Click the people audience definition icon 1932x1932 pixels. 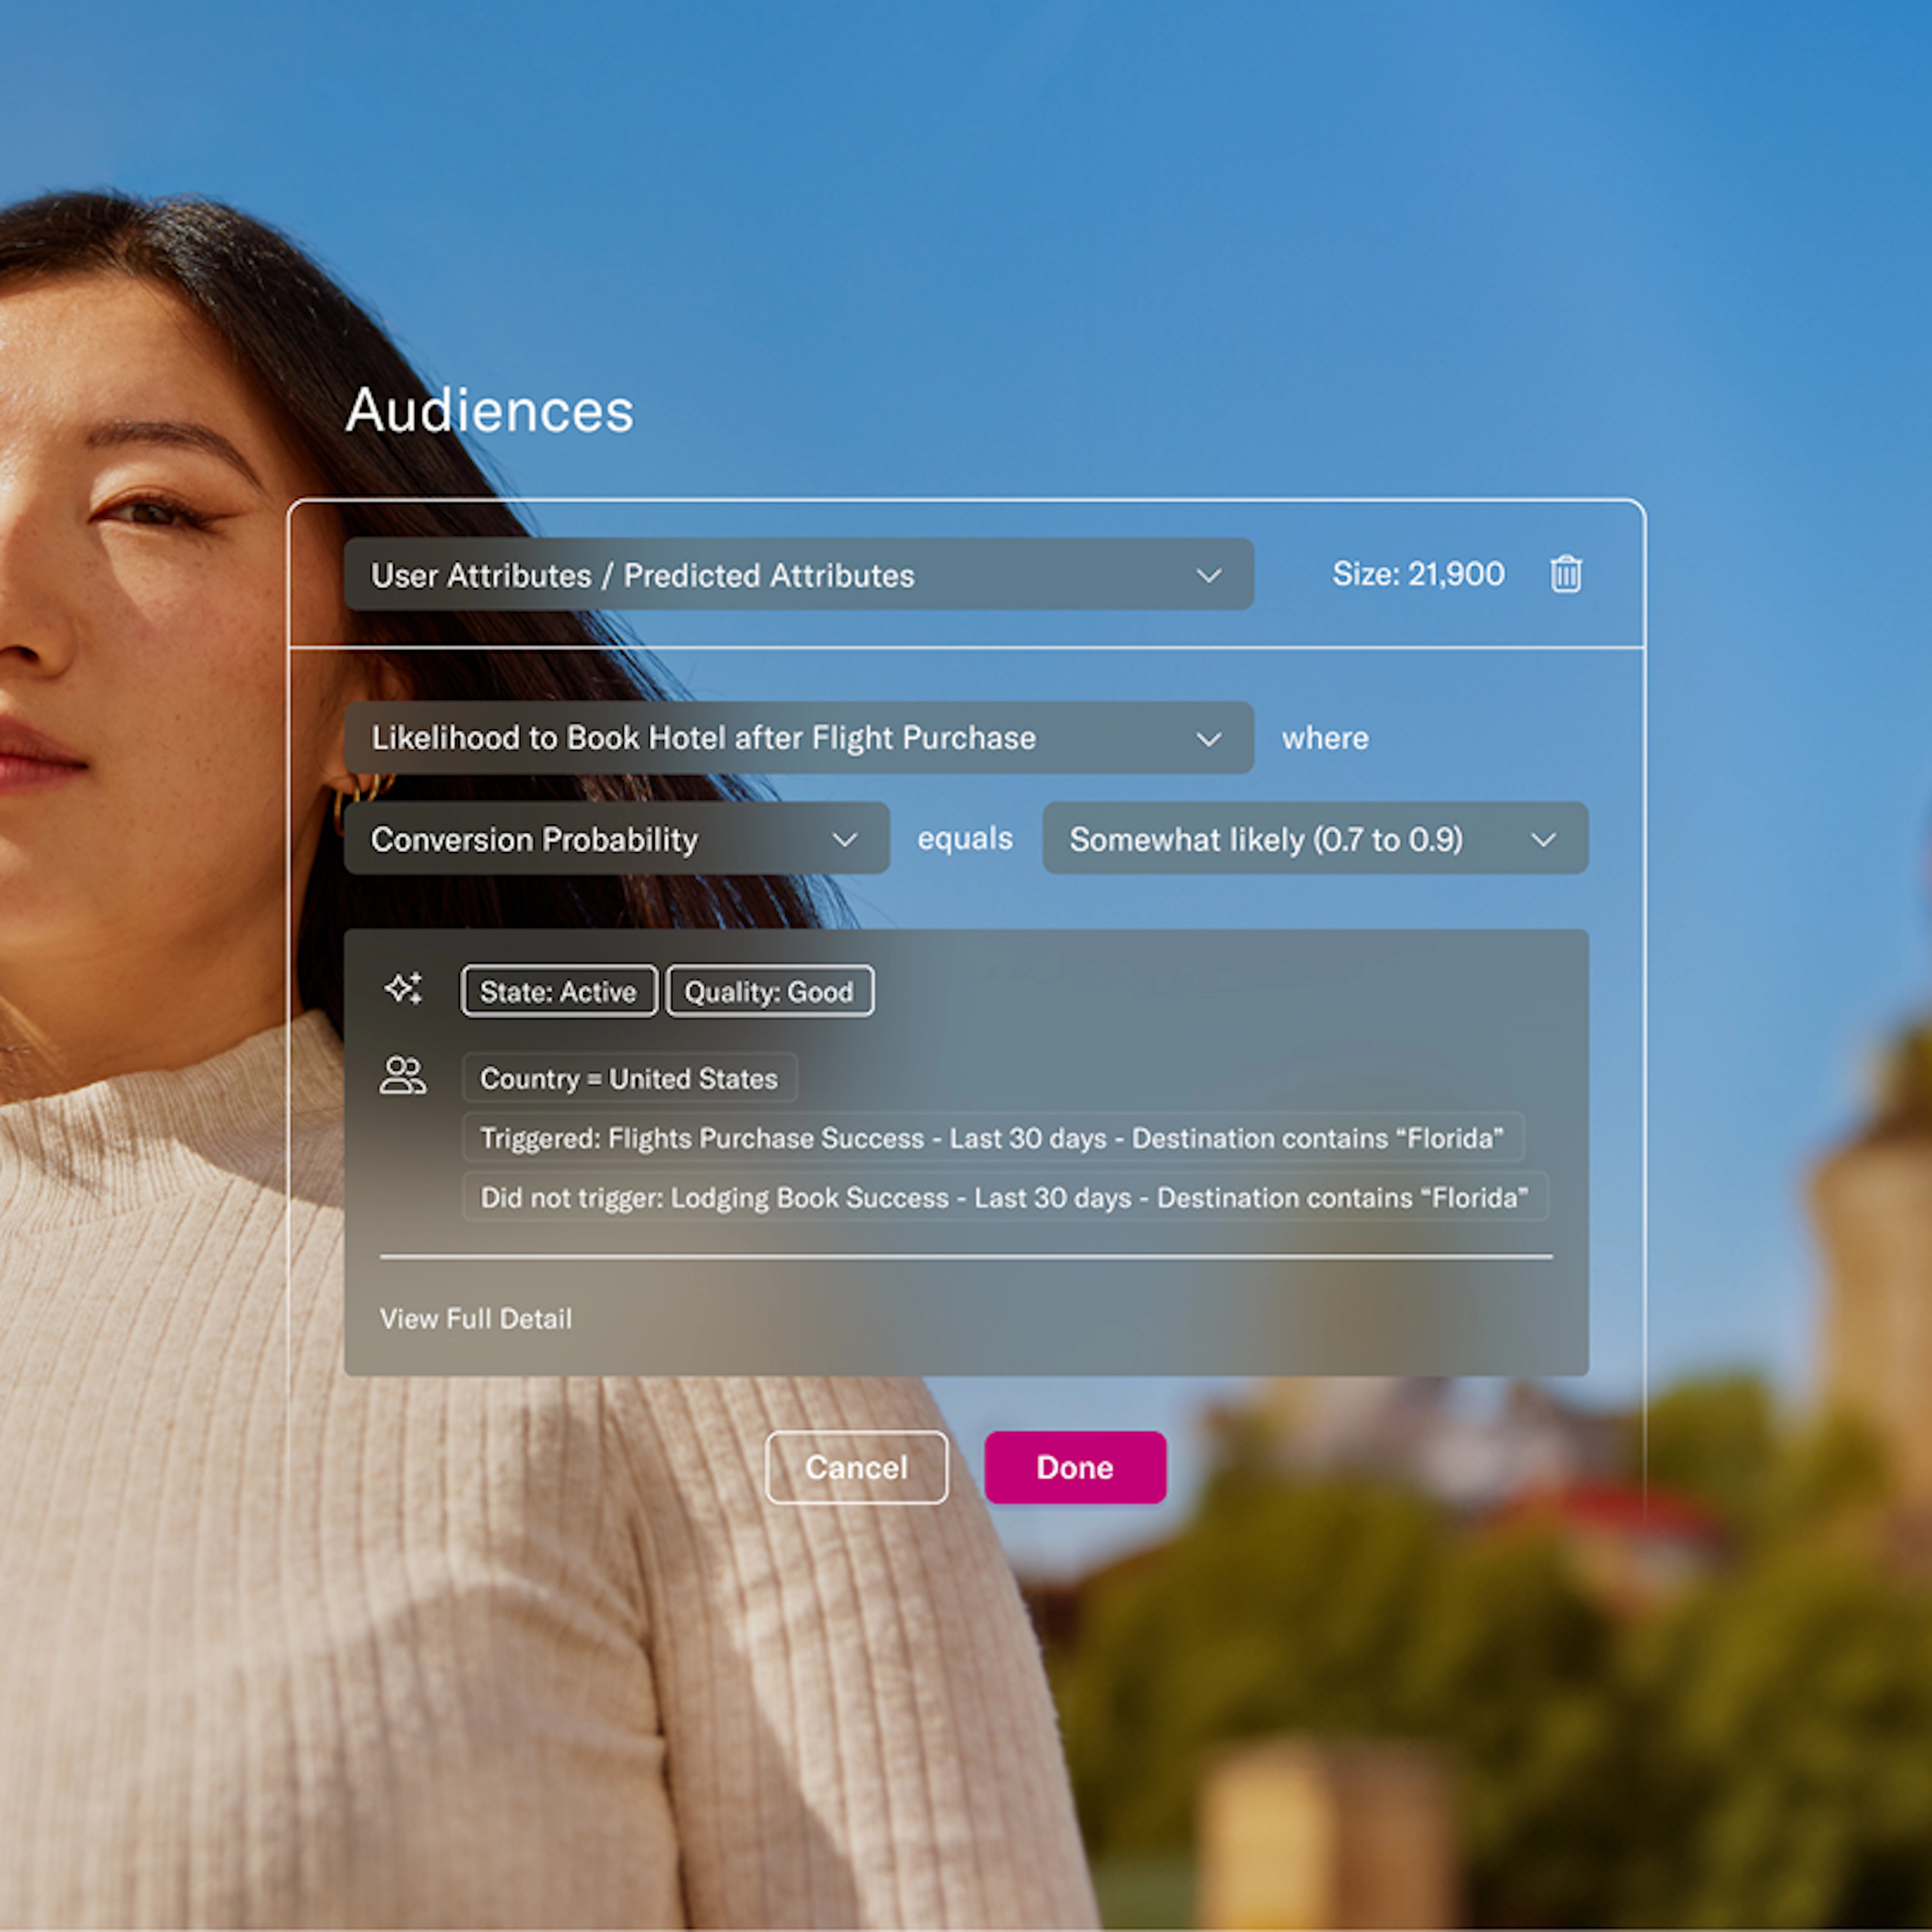[x=403, y=1076]
